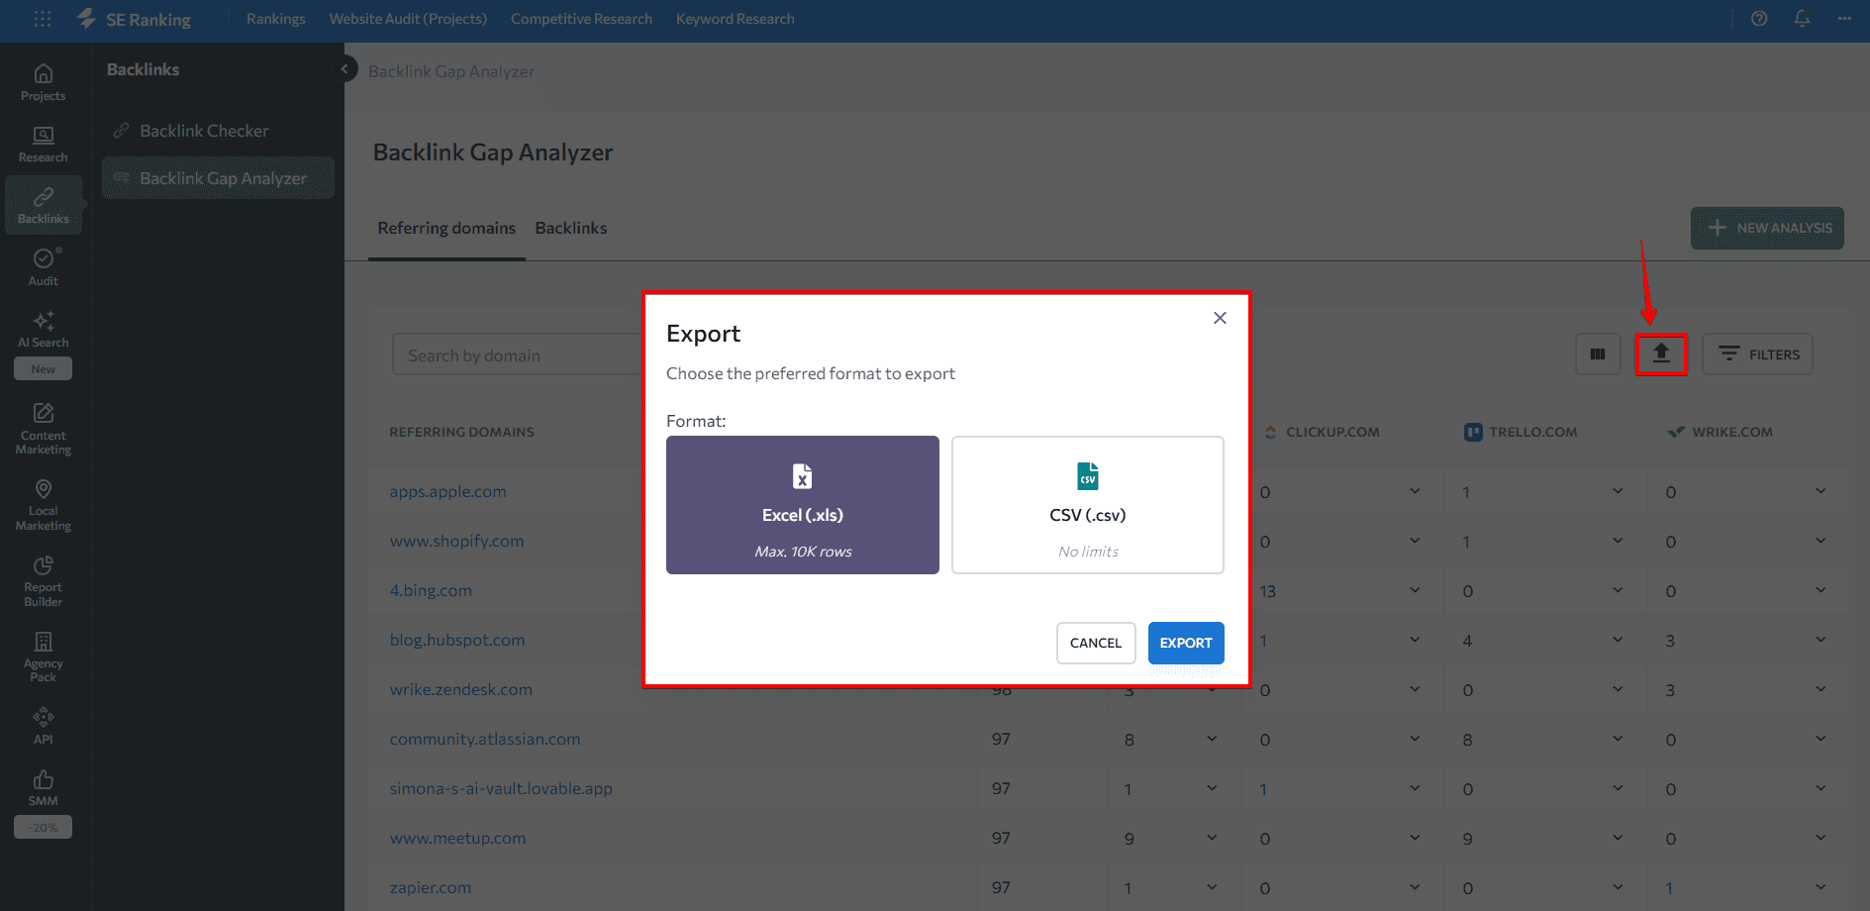The image size is (1870, 911).
Task: Open Backlinks section in sidebar
Action: click(44, 206)
